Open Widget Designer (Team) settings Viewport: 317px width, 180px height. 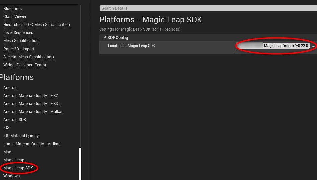(25, 65)
